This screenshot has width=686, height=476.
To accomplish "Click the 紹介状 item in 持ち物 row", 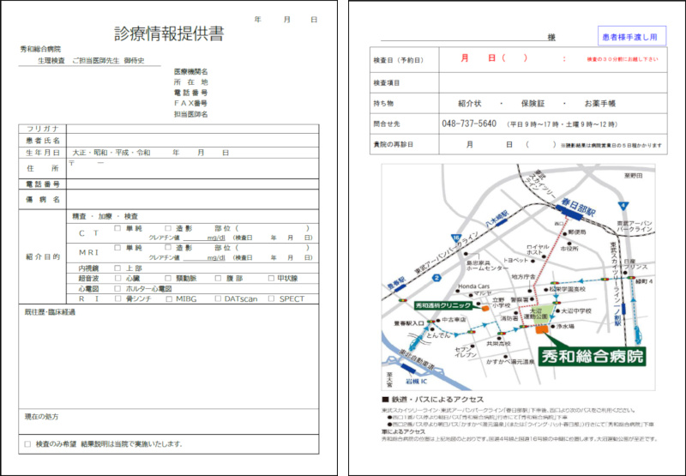I will tap(469, 104).
